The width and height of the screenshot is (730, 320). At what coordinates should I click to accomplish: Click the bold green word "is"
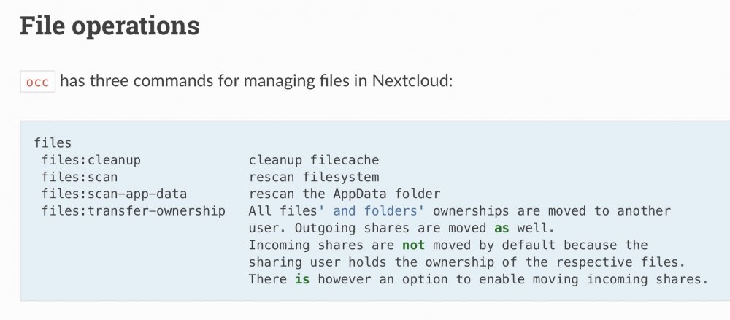click(302, 280)
